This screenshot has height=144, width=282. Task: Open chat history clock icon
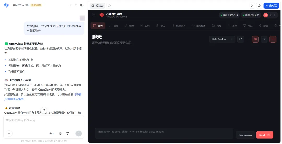click(76, 5)
